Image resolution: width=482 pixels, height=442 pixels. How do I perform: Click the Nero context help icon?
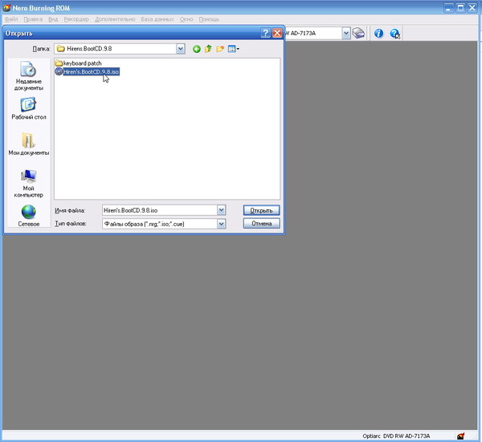coord(394,34)
